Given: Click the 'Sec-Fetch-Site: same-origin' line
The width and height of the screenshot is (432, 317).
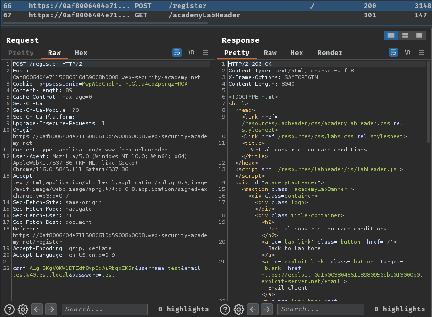Looking at the screenshot, I should 57,203.
